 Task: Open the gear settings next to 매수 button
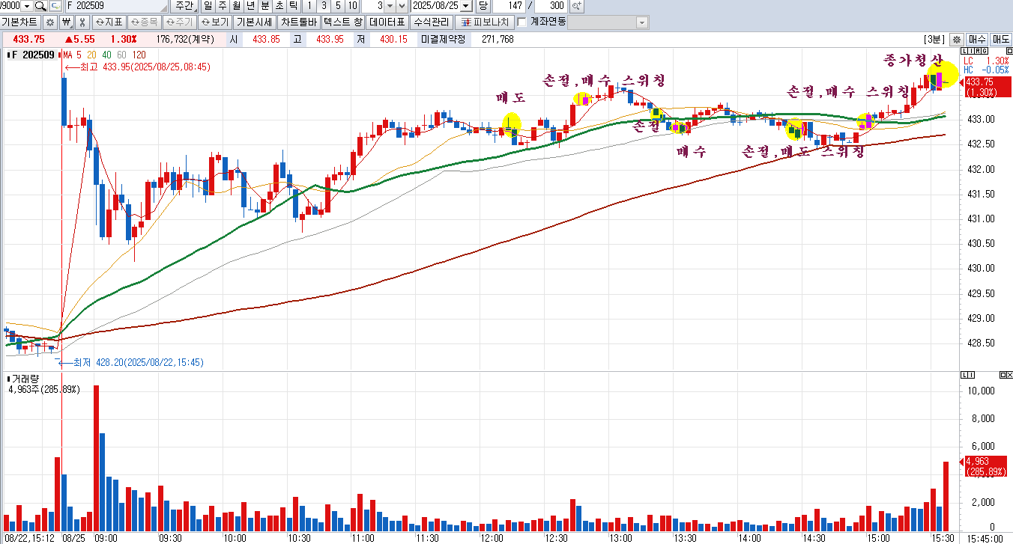(x=957, y=40)
